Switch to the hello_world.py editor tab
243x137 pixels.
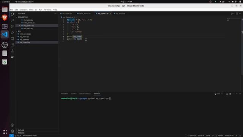[x=85, y=14]
